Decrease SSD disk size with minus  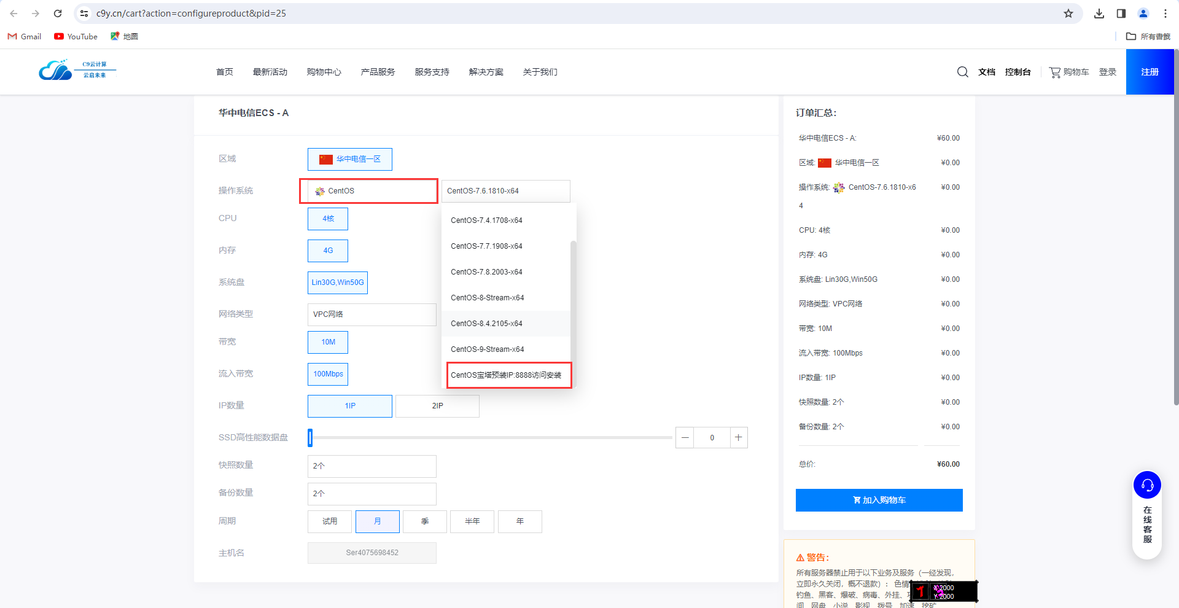click(685, 437)
